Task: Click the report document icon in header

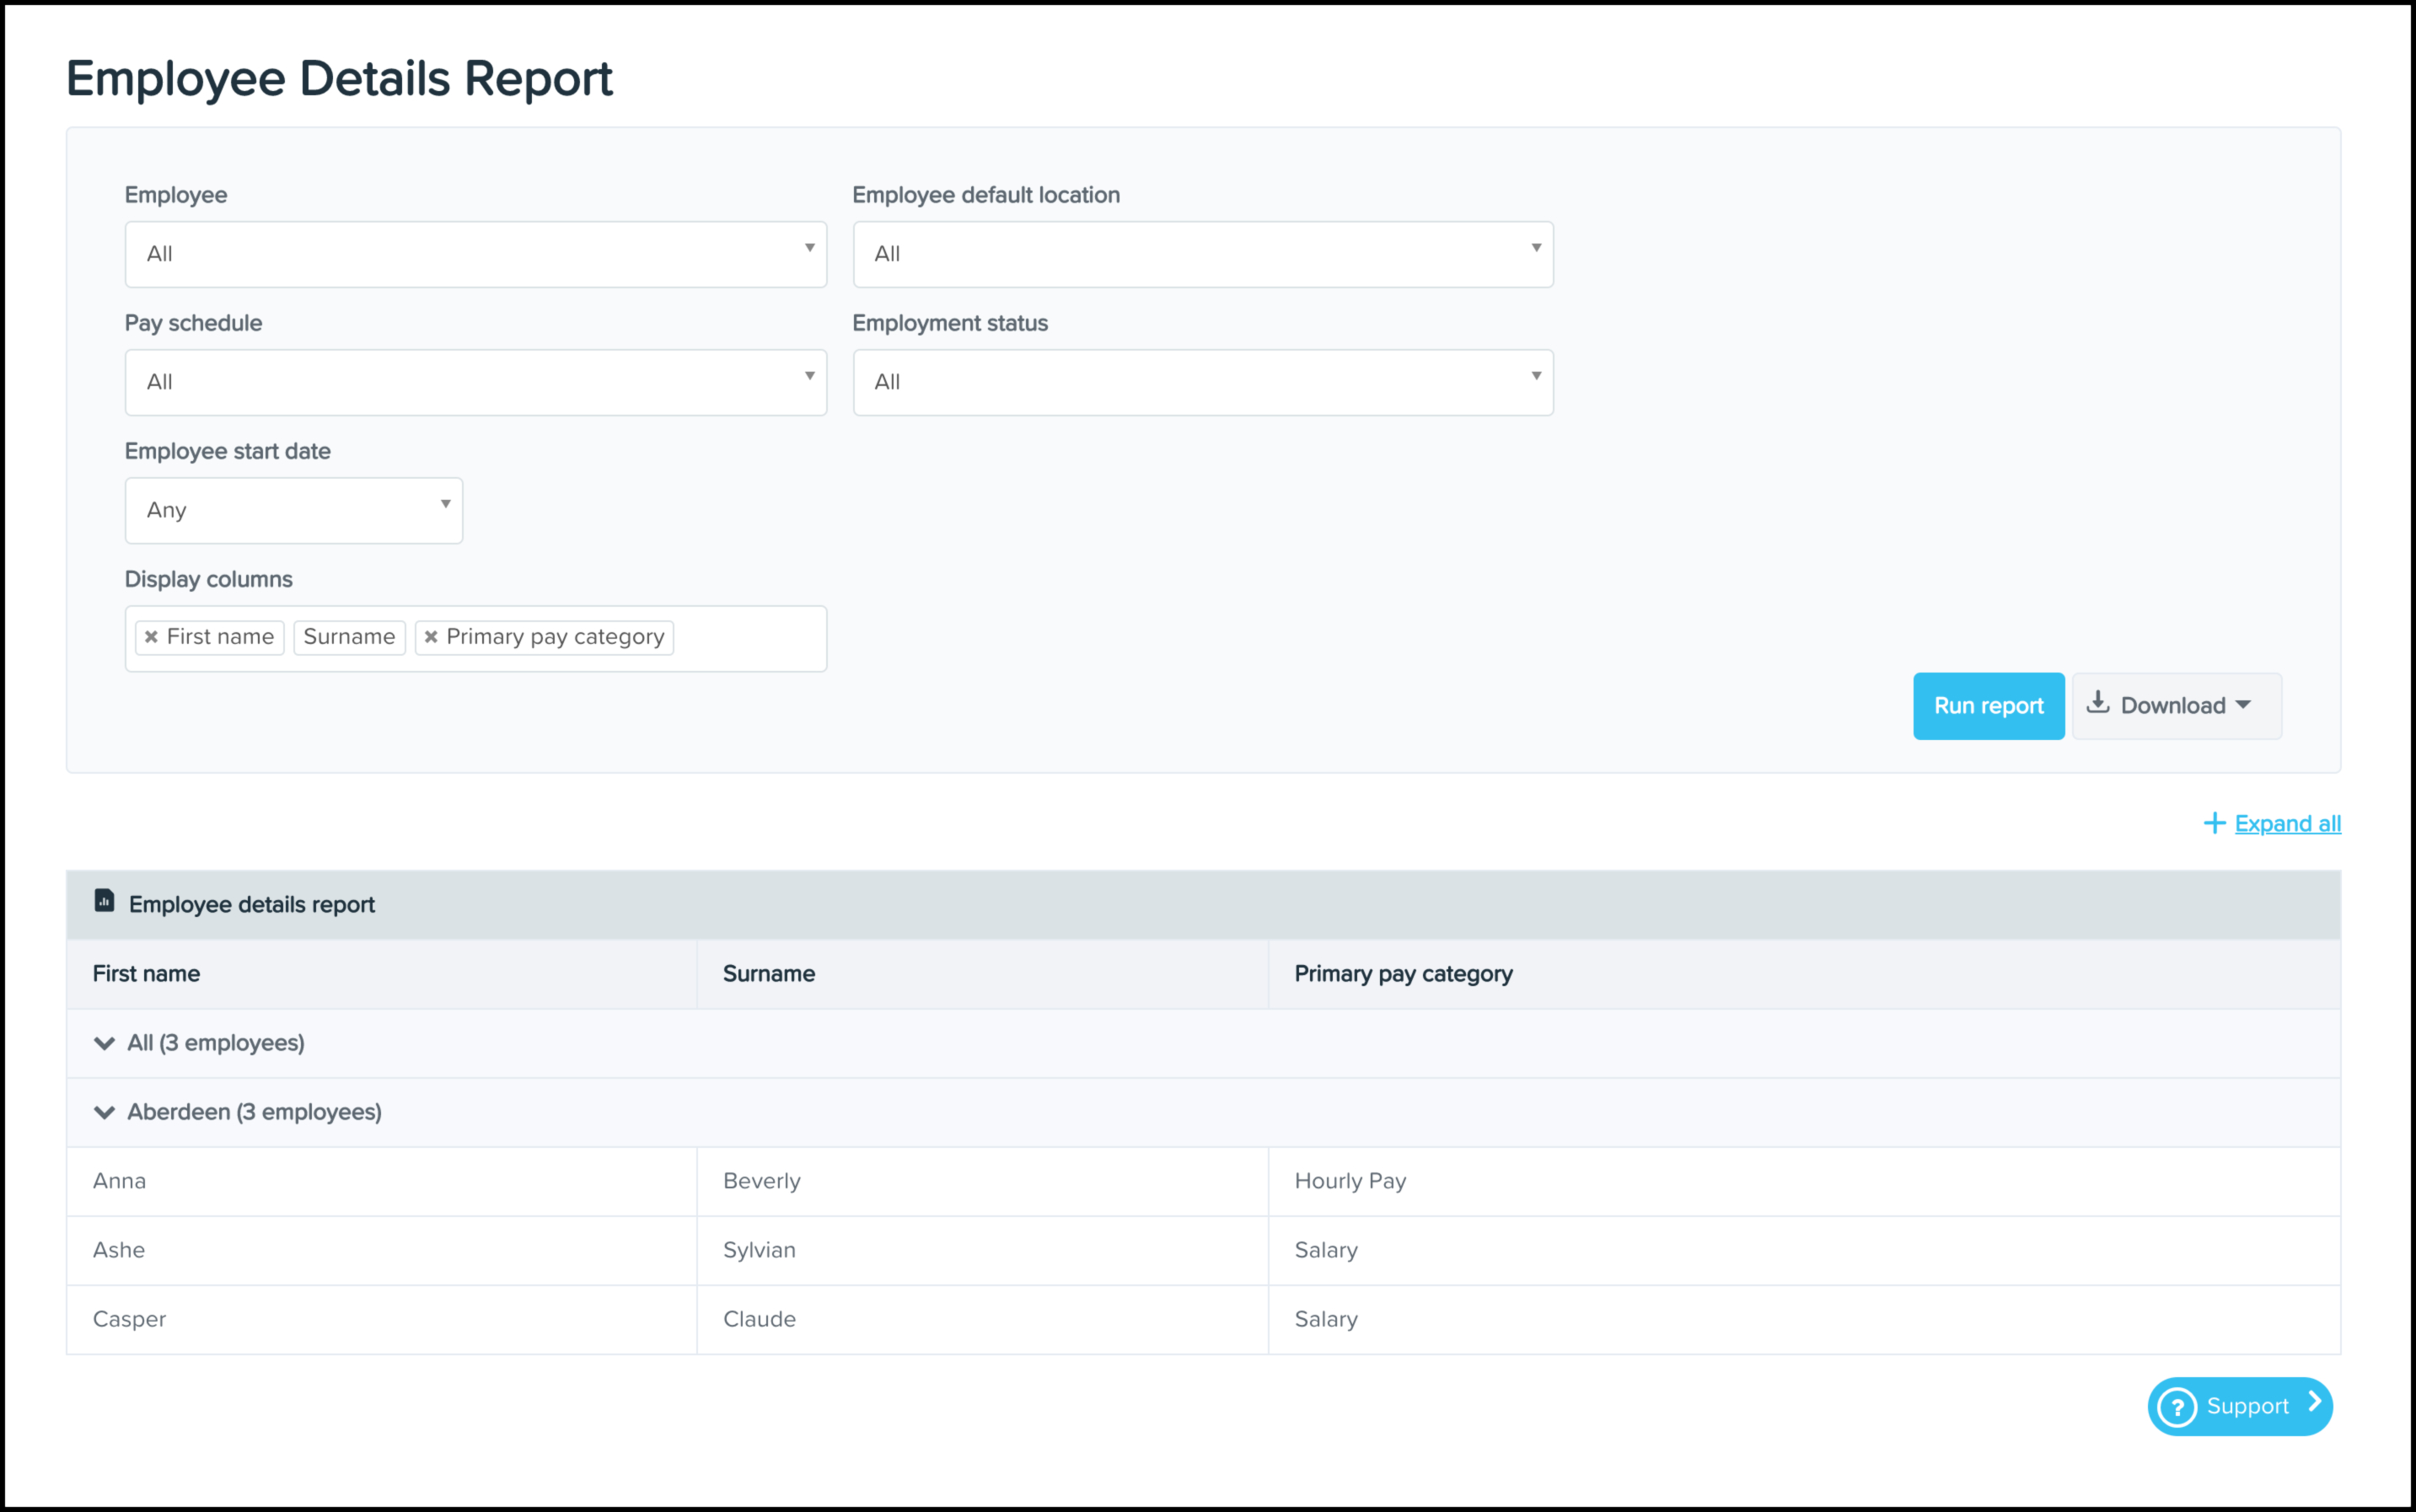Action: [104, 901]
